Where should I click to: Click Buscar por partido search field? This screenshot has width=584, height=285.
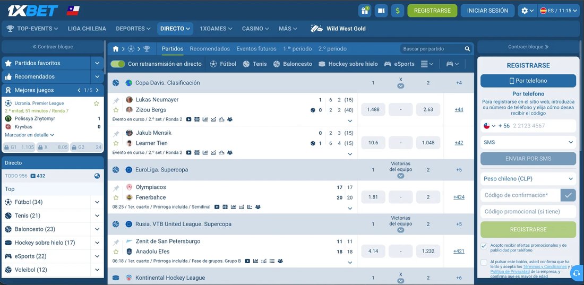click(x=432, y=49)
